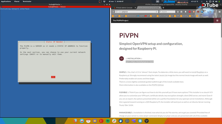Open the Windesheim bookmarks folder

[131, 16]
